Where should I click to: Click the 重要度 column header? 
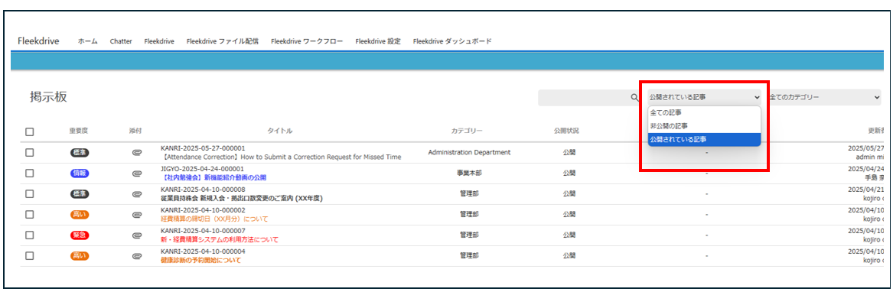tap(79, 131)
